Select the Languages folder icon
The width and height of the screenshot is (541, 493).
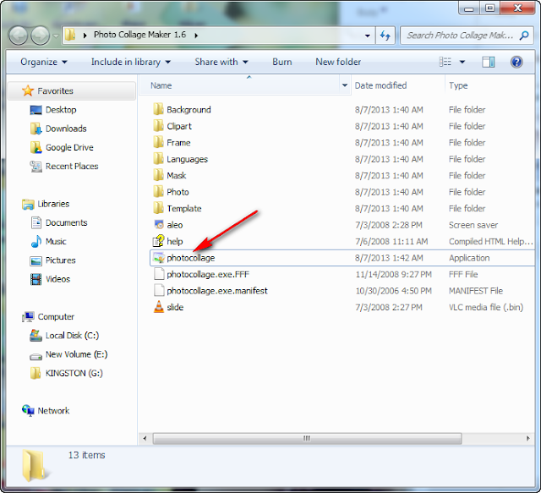click(x=158, y=159)
